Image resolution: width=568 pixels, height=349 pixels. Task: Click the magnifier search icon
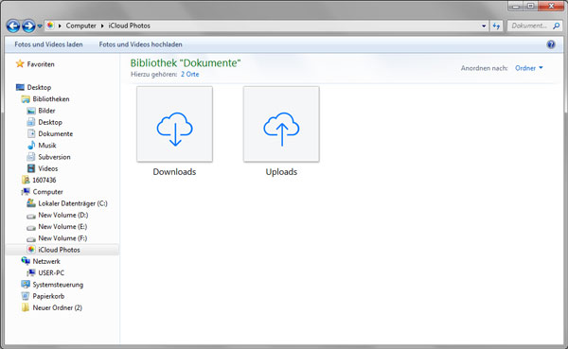coord(556,26)
